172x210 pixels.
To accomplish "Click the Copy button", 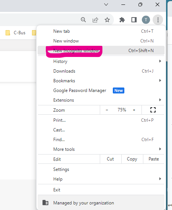I will [132, 159].
